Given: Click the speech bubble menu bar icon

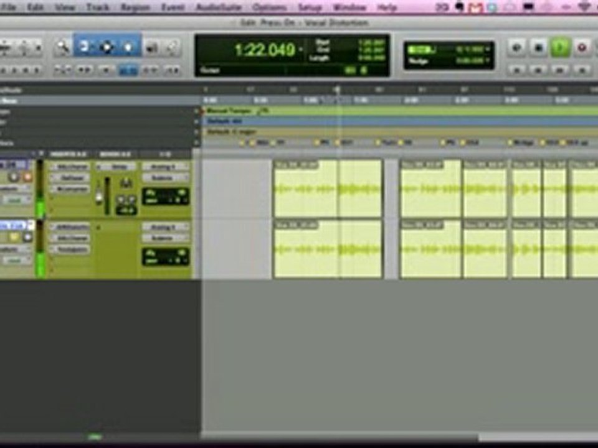Looking at the screenshot, I should click(460, 7).
